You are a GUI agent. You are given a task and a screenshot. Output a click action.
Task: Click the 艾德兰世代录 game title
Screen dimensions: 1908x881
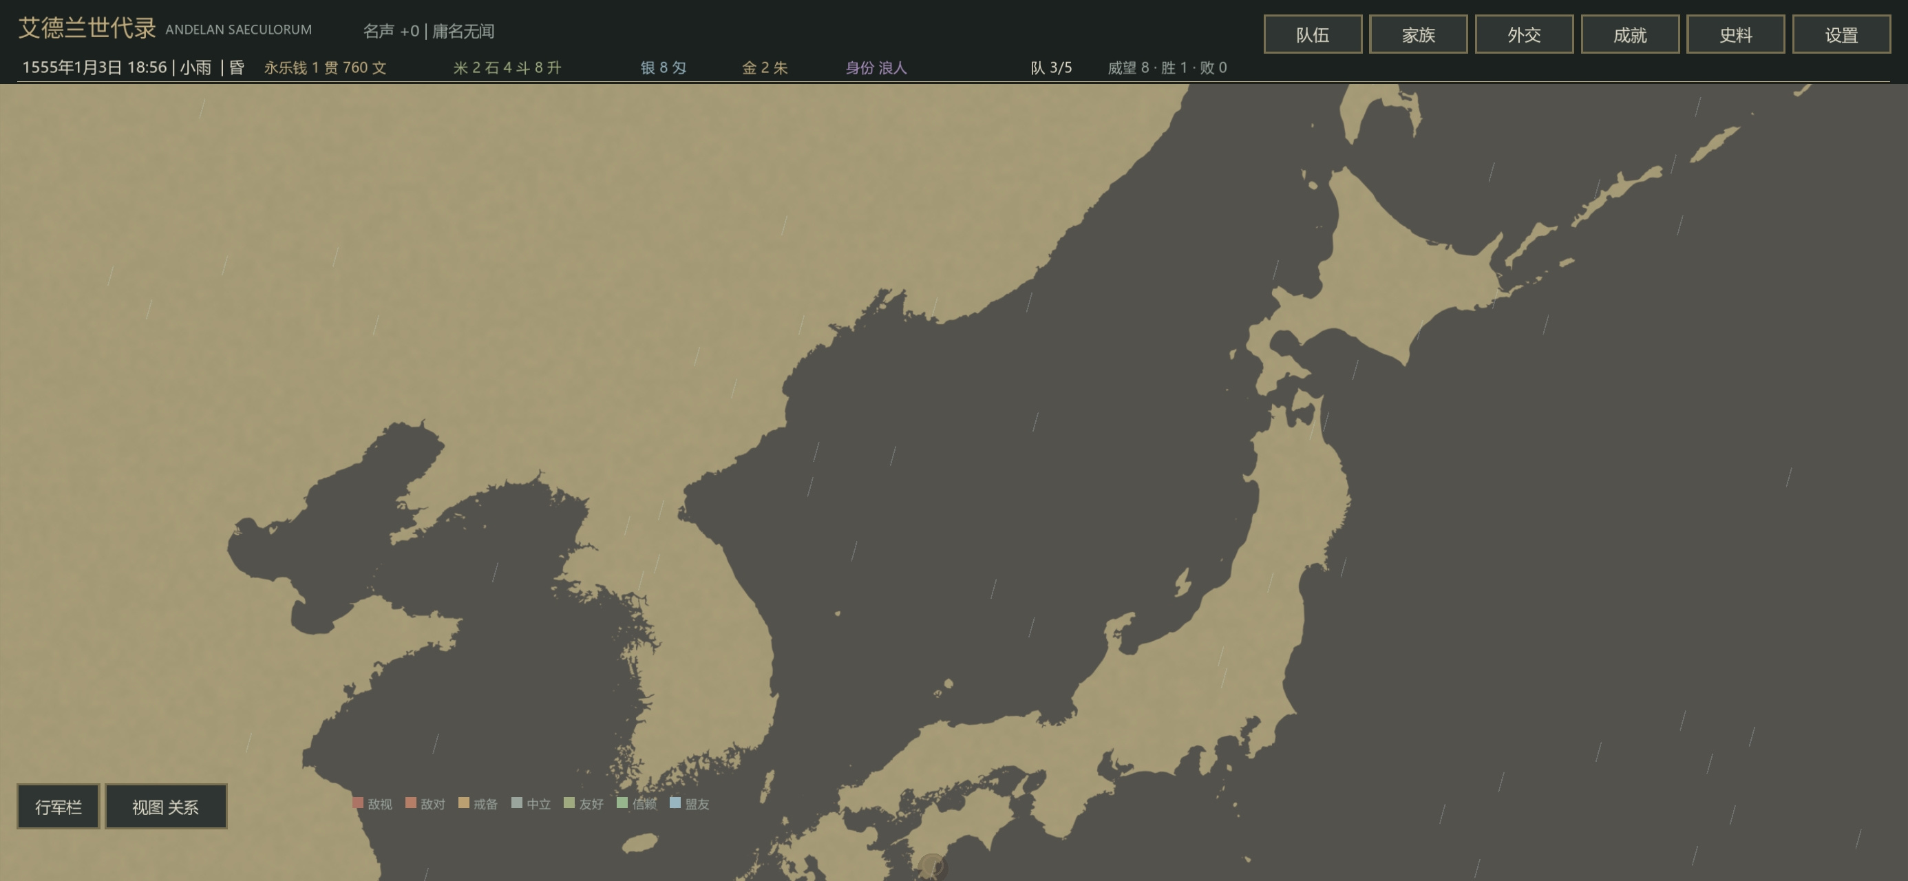click(x=87, y=28)
